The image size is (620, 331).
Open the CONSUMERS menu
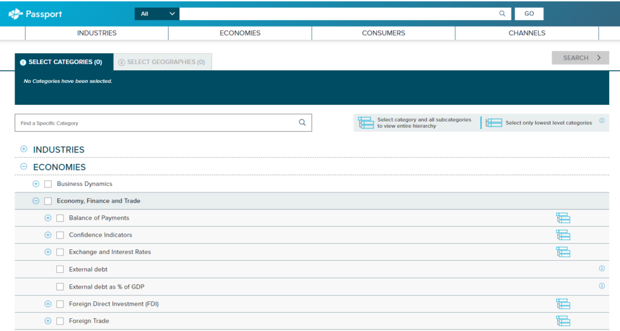click(383, 33)
